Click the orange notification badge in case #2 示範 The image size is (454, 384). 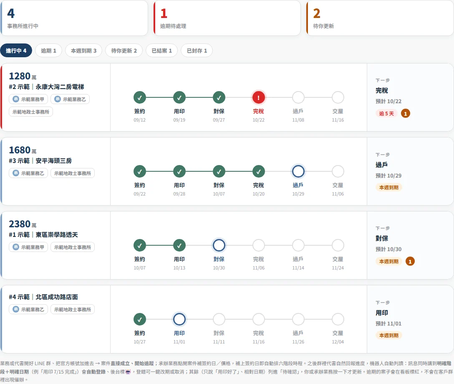(x=405, y=114)
